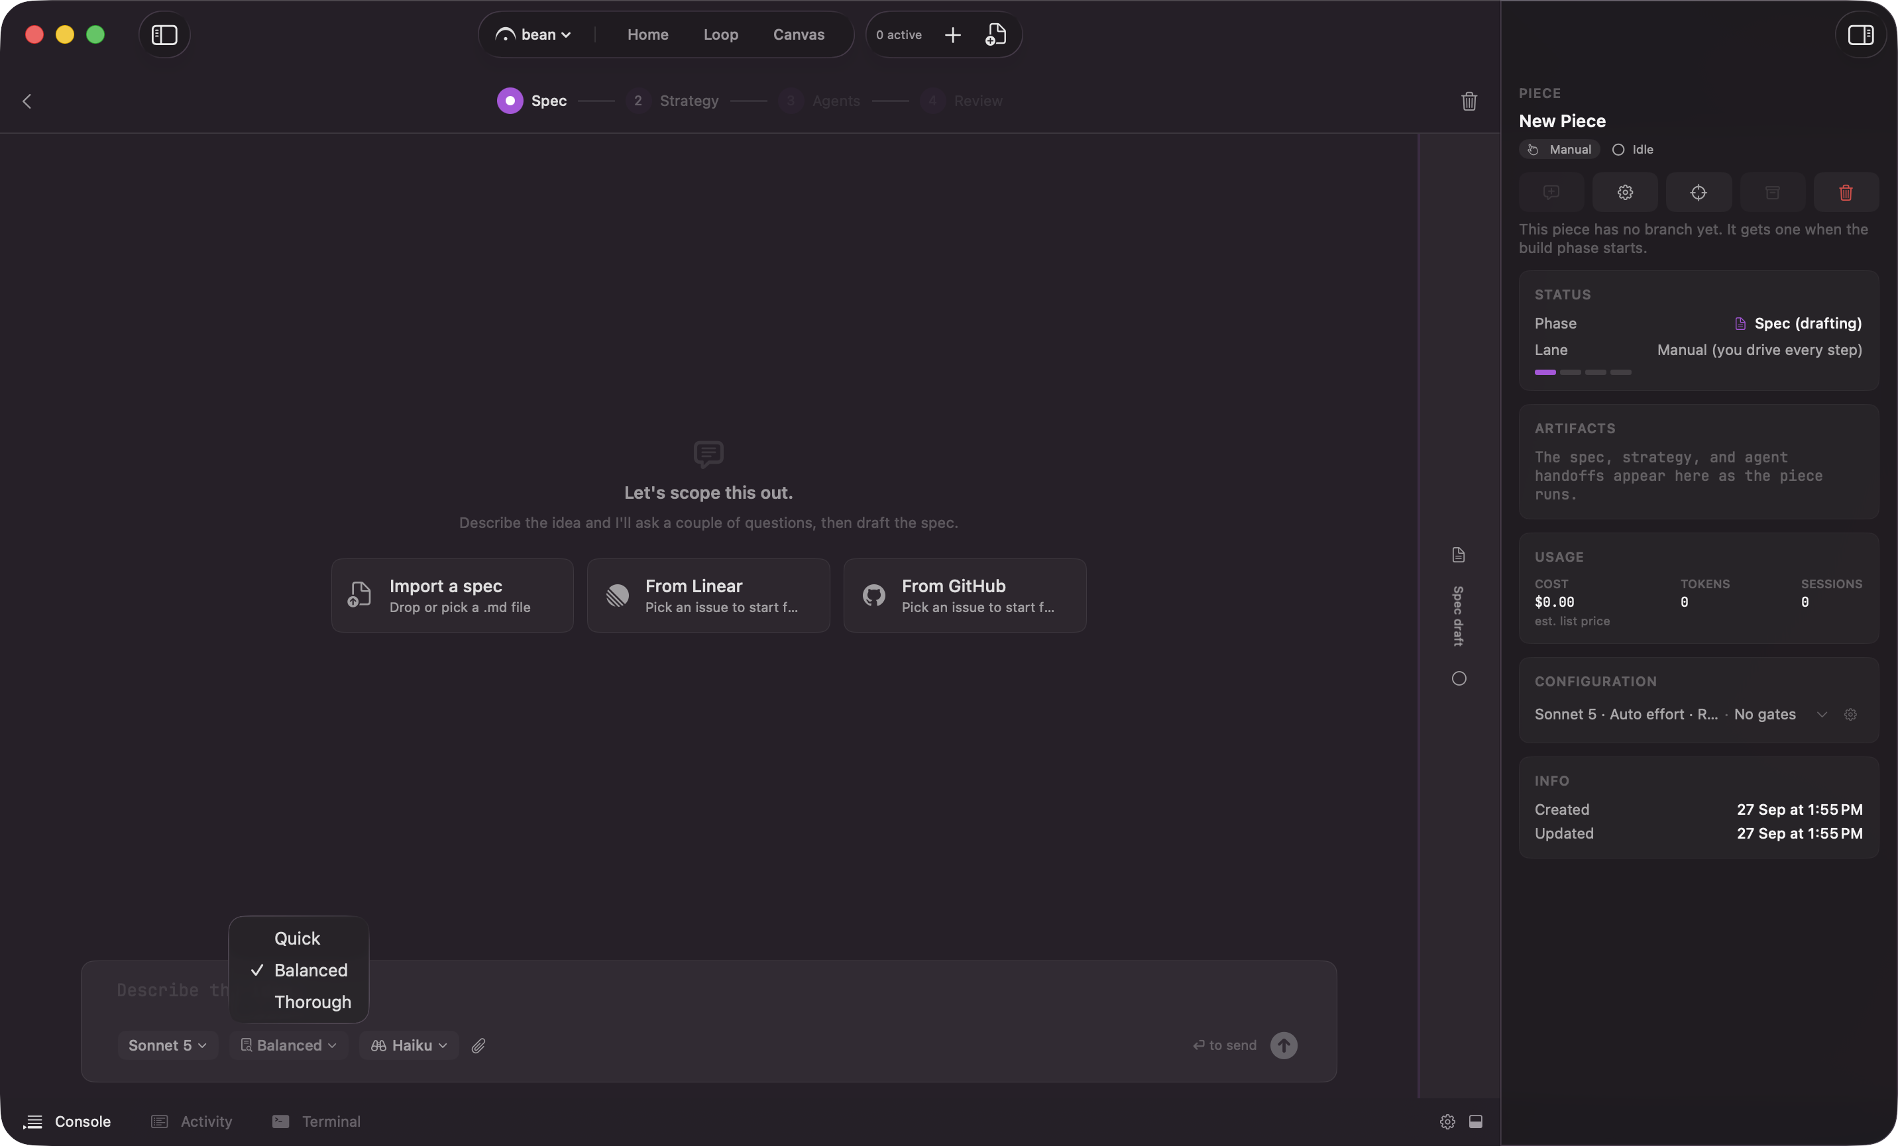
Task: Click the bean project arc icon
Action: click(x=504, y=34)
